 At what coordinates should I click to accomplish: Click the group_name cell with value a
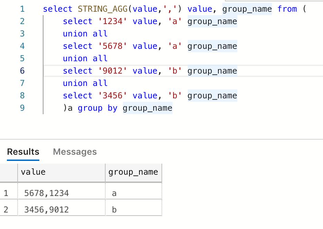(134, 193)
